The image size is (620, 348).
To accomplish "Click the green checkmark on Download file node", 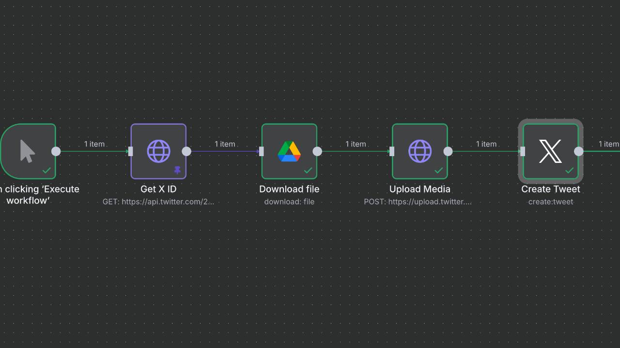I will [x=308, y=170].
